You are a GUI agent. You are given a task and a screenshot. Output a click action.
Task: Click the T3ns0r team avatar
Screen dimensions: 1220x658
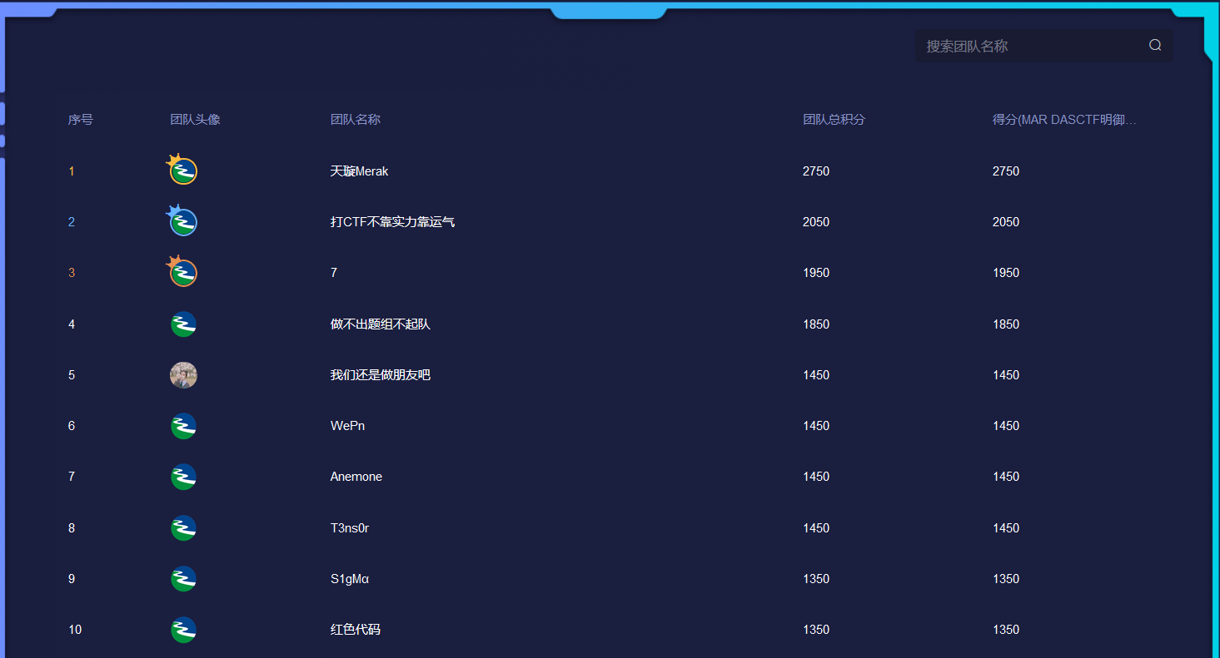(182, 527)
